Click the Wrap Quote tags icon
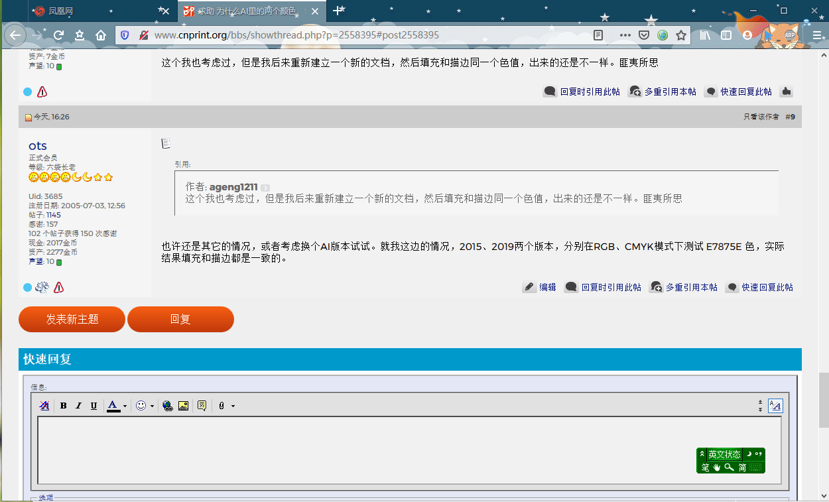829x502 pixels. 202,406
